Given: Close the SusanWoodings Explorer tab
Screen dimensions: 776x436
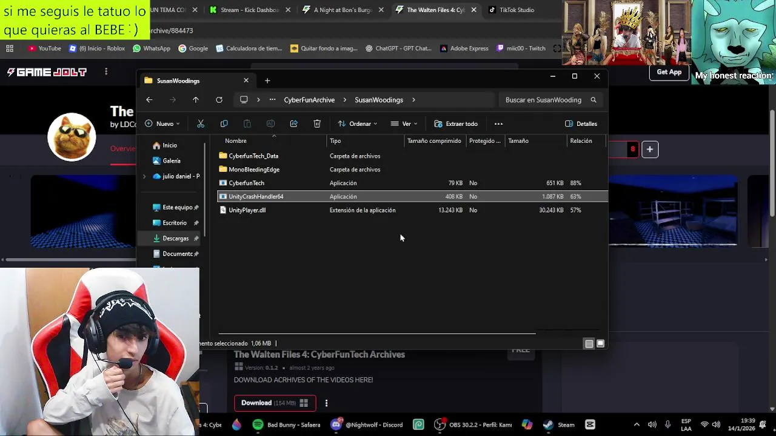Looking at the screenshot, I should click(246, 81).
